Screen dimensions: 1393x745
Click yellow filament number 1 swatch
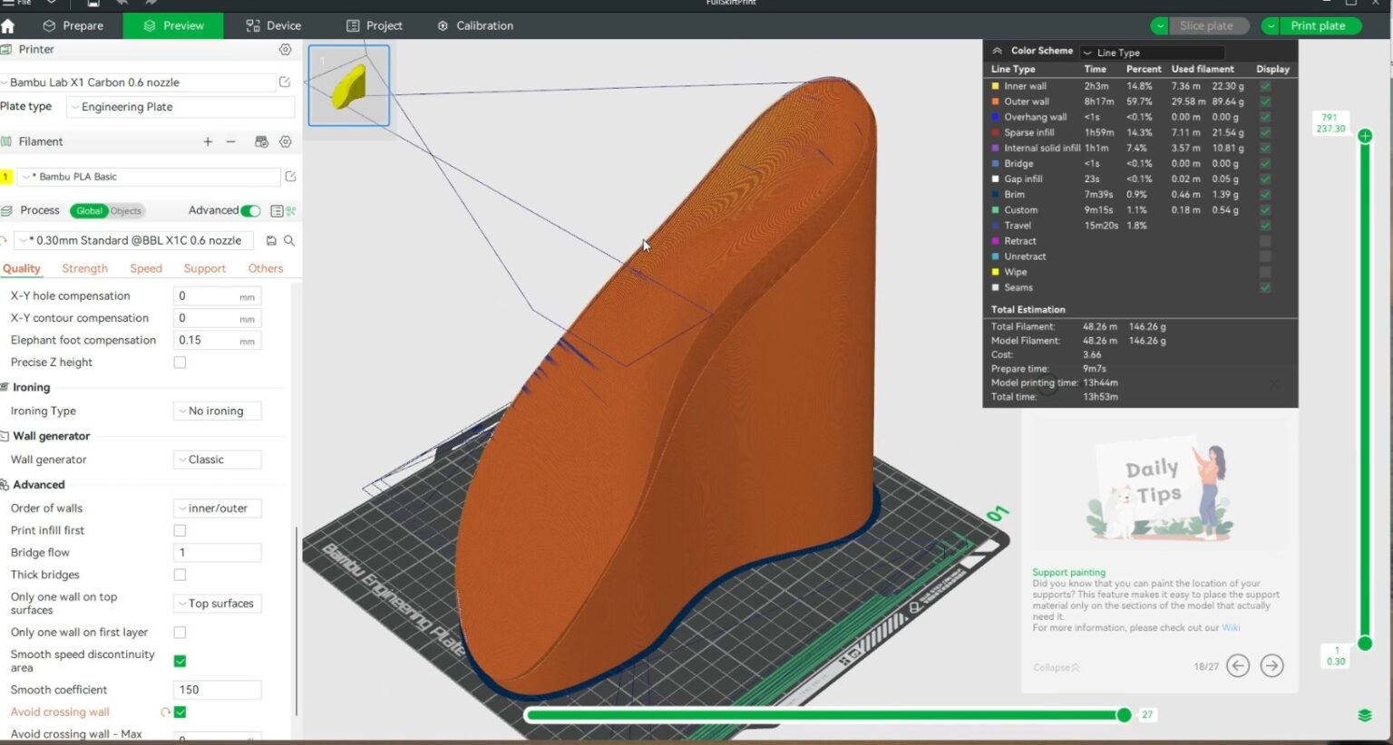[6, 177]
